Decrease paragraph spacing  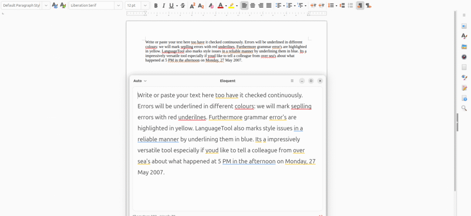[x=350, y=5]
